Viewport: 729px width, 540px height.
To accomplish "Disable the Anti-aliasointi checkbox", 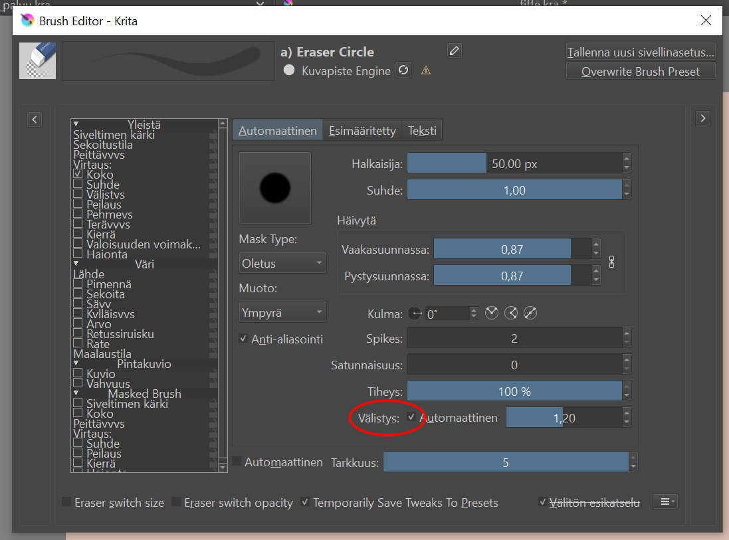I will [243, 339].
